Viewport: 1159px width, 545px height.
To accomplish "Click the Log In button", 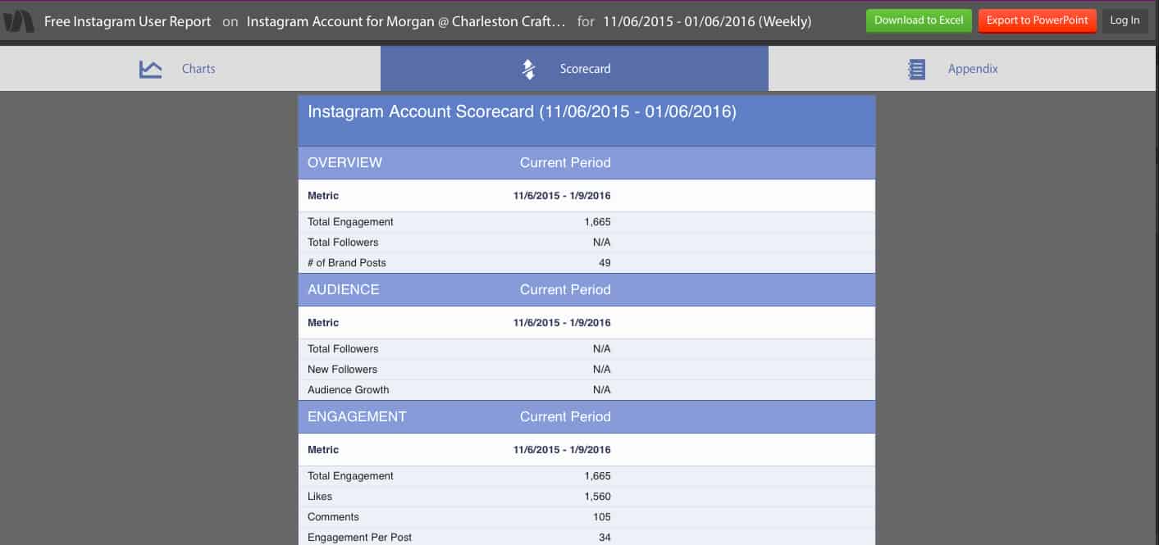I will click(1125, 20).
